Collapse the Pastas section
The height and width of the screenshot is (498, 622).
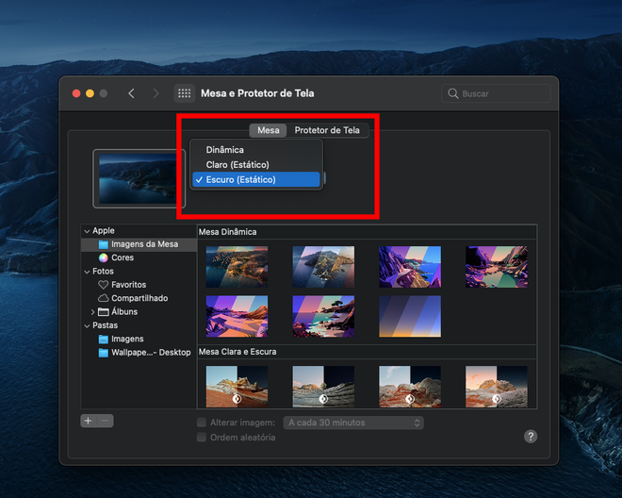pyautogui.click(x=87, y=325)
